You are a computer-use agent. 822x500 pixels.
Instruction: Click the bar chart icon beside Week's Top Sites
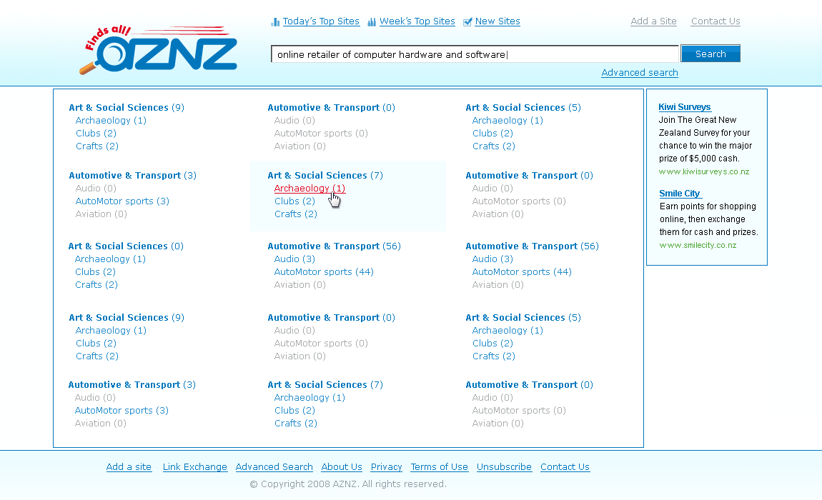point(372,21)
